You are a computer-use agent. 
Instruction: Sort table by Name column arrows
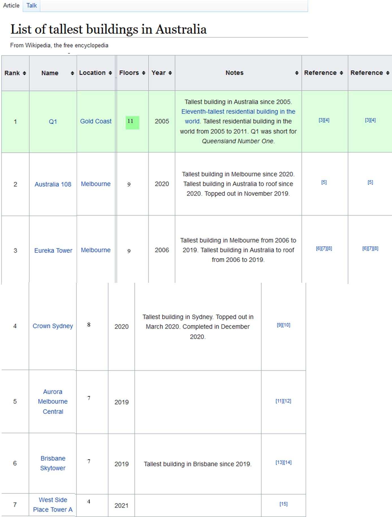point(72,73)
